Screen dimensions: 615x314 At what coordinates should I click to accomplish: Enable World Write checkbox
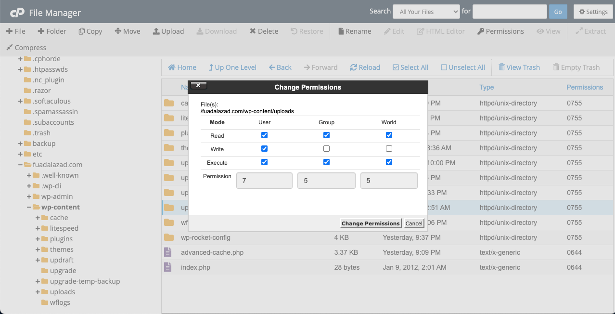(389, 149)
